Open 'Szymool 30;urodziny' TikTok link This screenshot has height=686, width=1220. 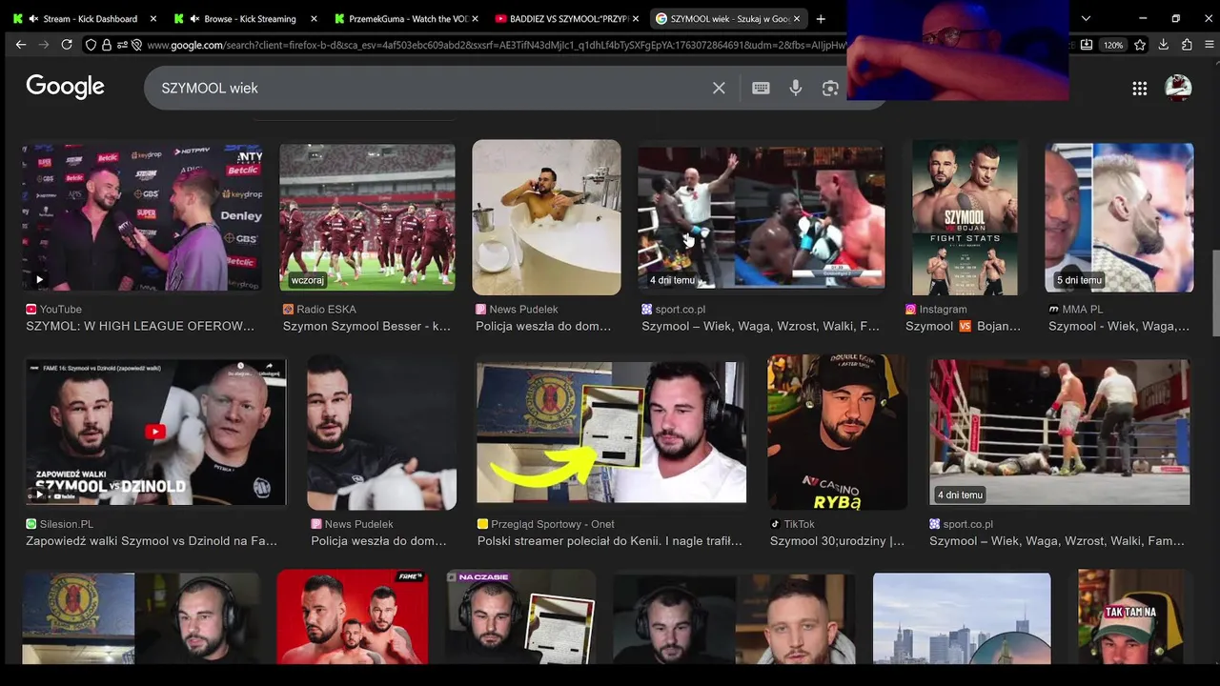838,541
